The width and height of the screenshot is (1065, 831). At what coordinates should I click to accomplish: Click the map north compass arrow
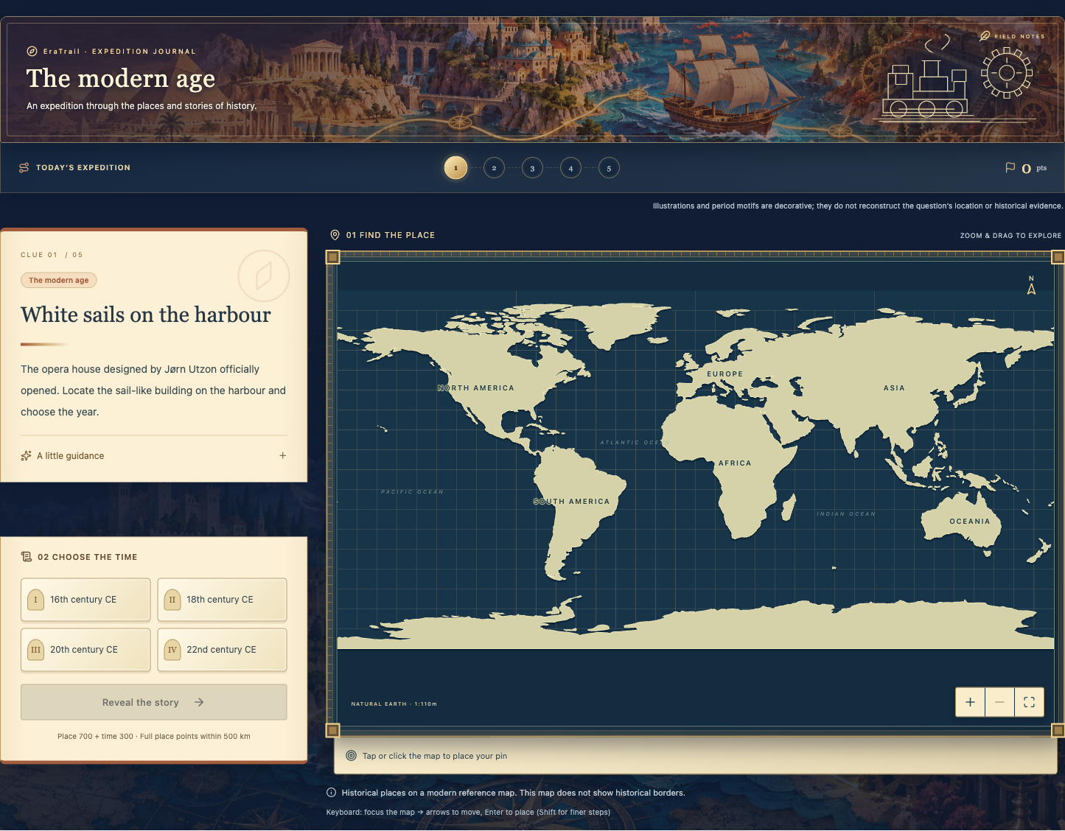(1031, 286)
